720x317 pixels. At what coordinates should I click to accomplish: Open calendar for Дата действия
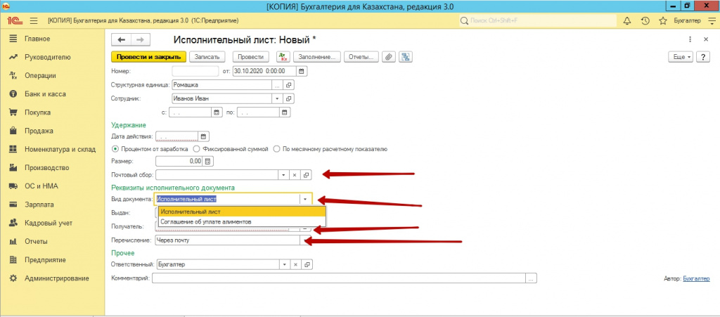tap(204, 136)
